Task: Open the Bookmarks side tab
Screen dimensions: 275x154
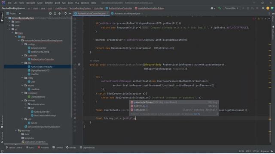Action: click(2, 121)
